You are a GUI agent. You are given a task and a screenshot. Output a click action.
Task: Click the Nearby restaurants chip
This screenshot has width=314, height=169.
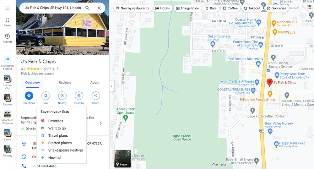[133, 8]
